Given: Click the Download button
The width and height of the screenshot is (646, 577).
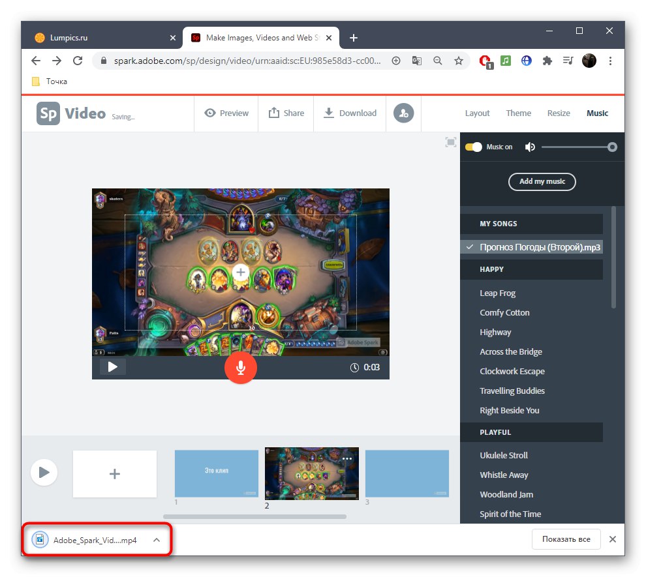Looking at the screenshot, I should (x=350, y=113).
